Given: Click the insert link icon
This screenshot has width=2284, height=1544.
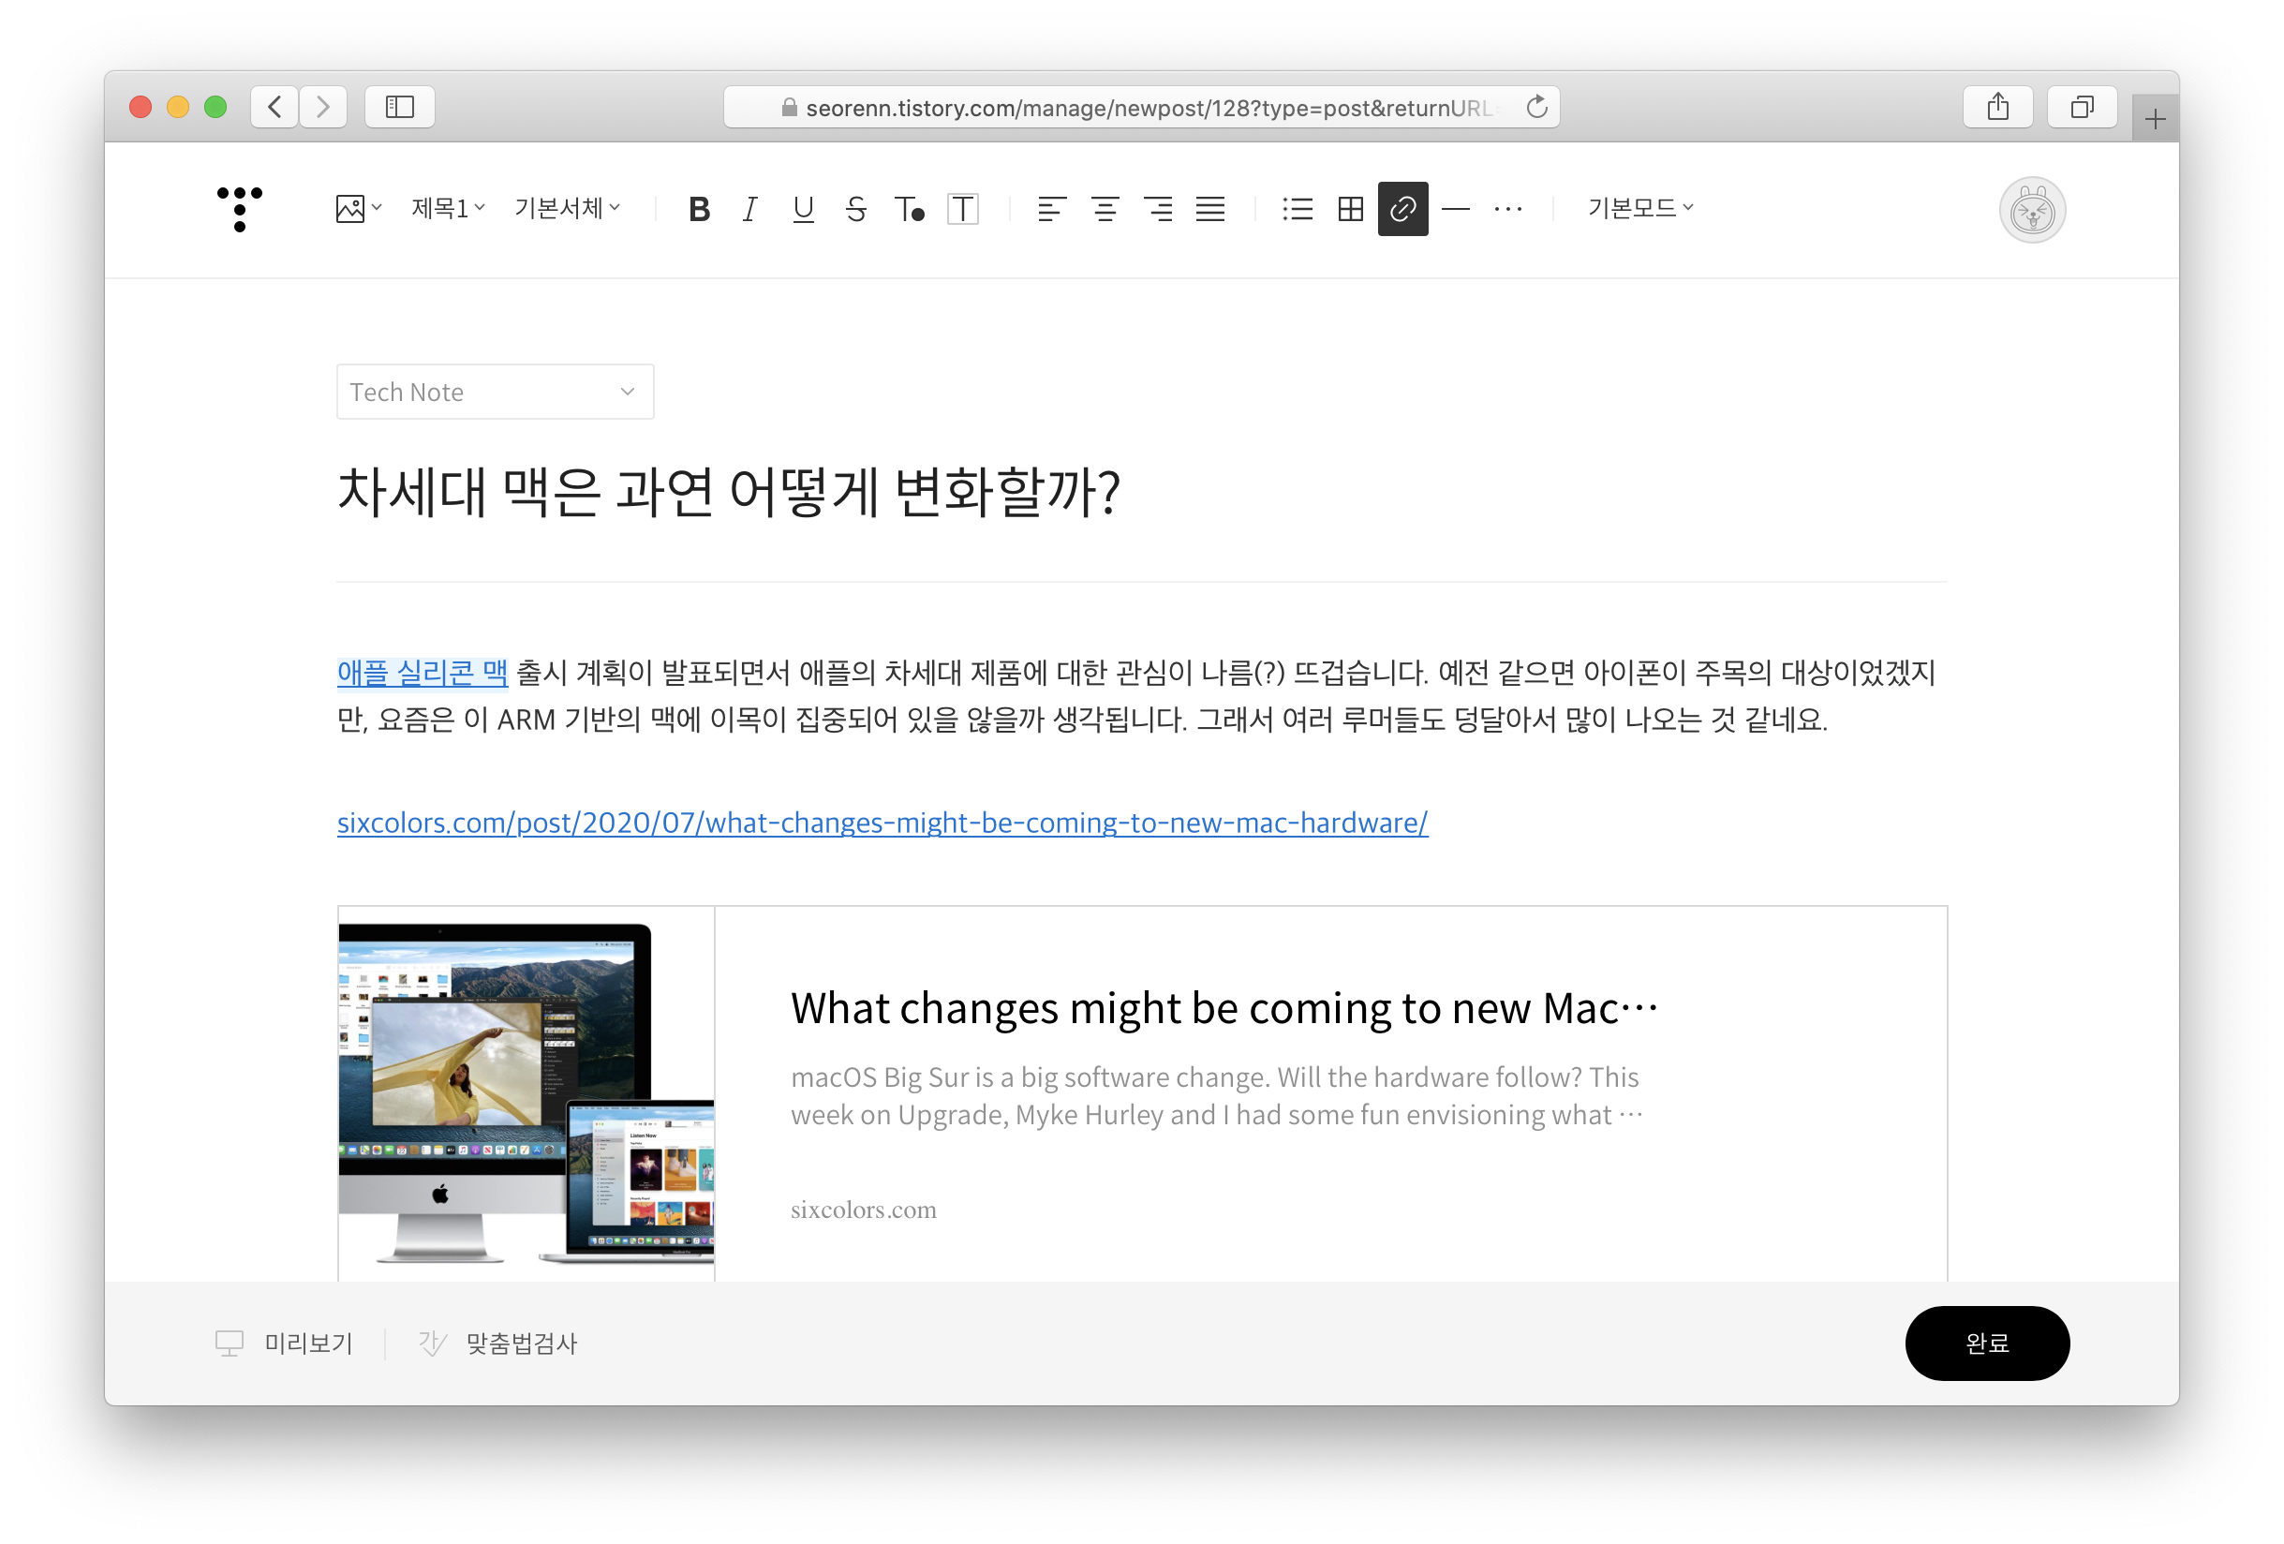Looking at the screenshot, I should click(1402, 208).
